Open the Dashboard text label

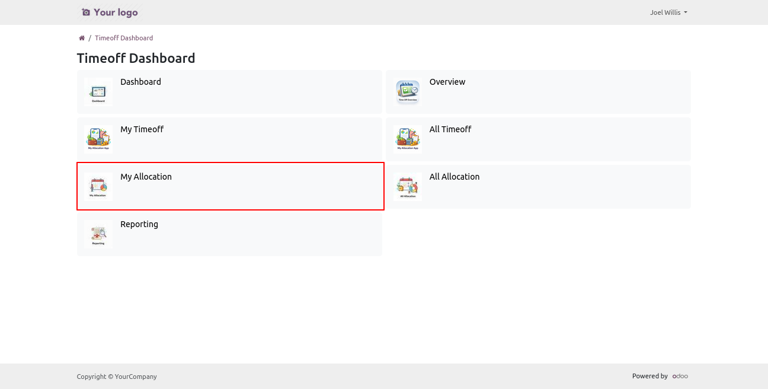pyautogui.click(x=140, y=82)
